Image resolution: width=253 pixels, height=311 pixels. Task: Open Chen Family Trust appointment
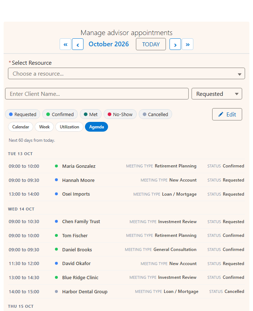coord(126,222)
